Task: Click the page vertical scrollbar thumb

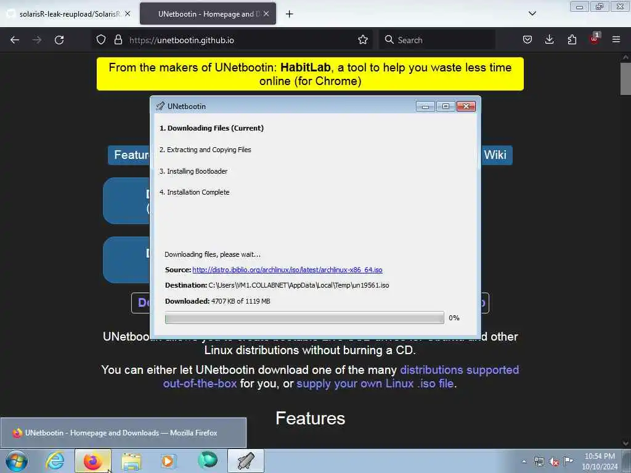Action: coord(625,78)
